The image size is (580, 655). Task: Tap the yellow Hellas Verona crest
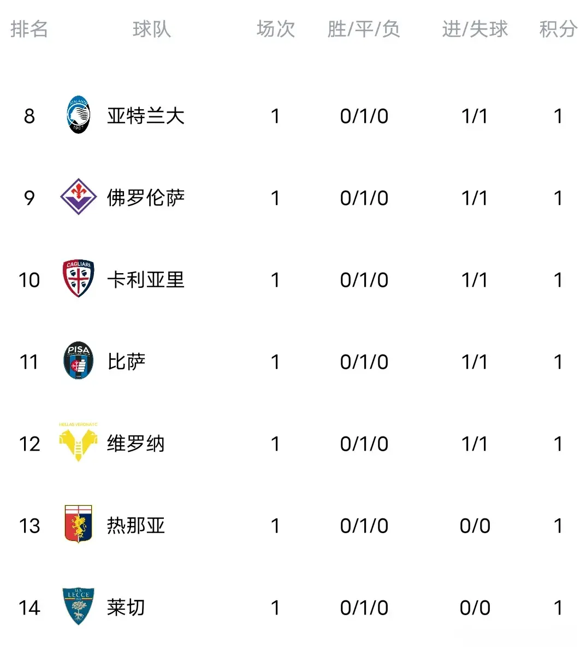79,442
